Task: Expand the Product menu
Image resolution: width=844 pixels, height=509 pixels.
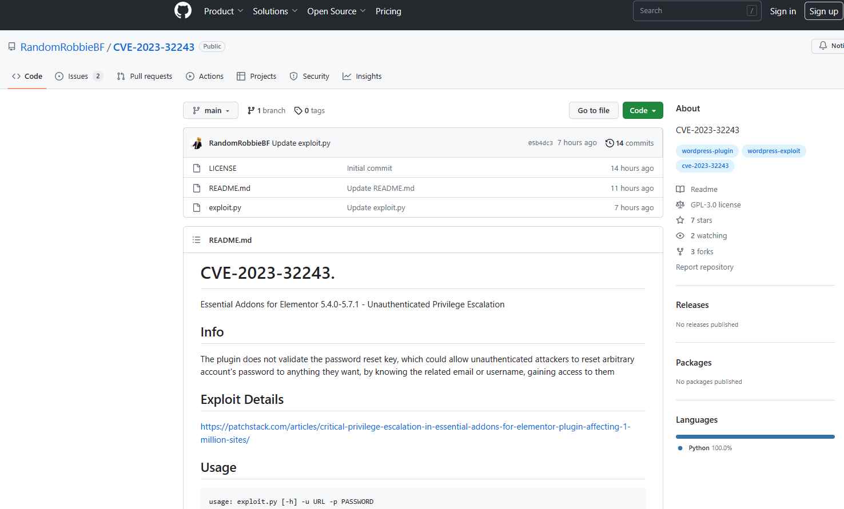Action: pyautogui.click(x=224, y=11)
